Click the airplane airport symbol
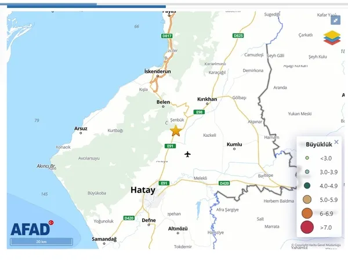This screenshot has width=348, height=273. point(187,154)
